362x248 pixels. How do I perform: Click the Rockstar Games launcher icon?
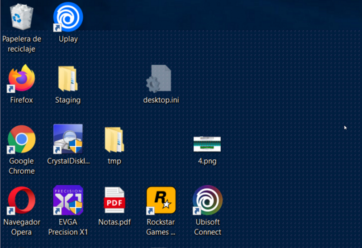pos(161,200)
